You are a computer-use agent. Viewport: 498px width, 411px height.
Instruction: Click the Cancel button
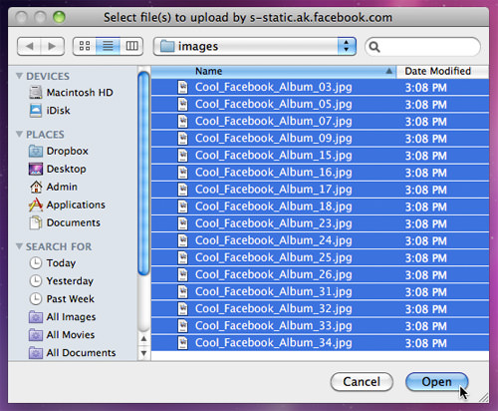362,382
